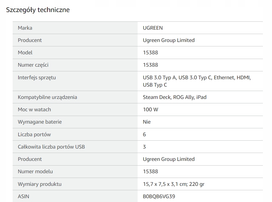Click the first 'Ugreen Group Limited' value
The height and width of the screenshot is (202, 272).
point(168,40)
